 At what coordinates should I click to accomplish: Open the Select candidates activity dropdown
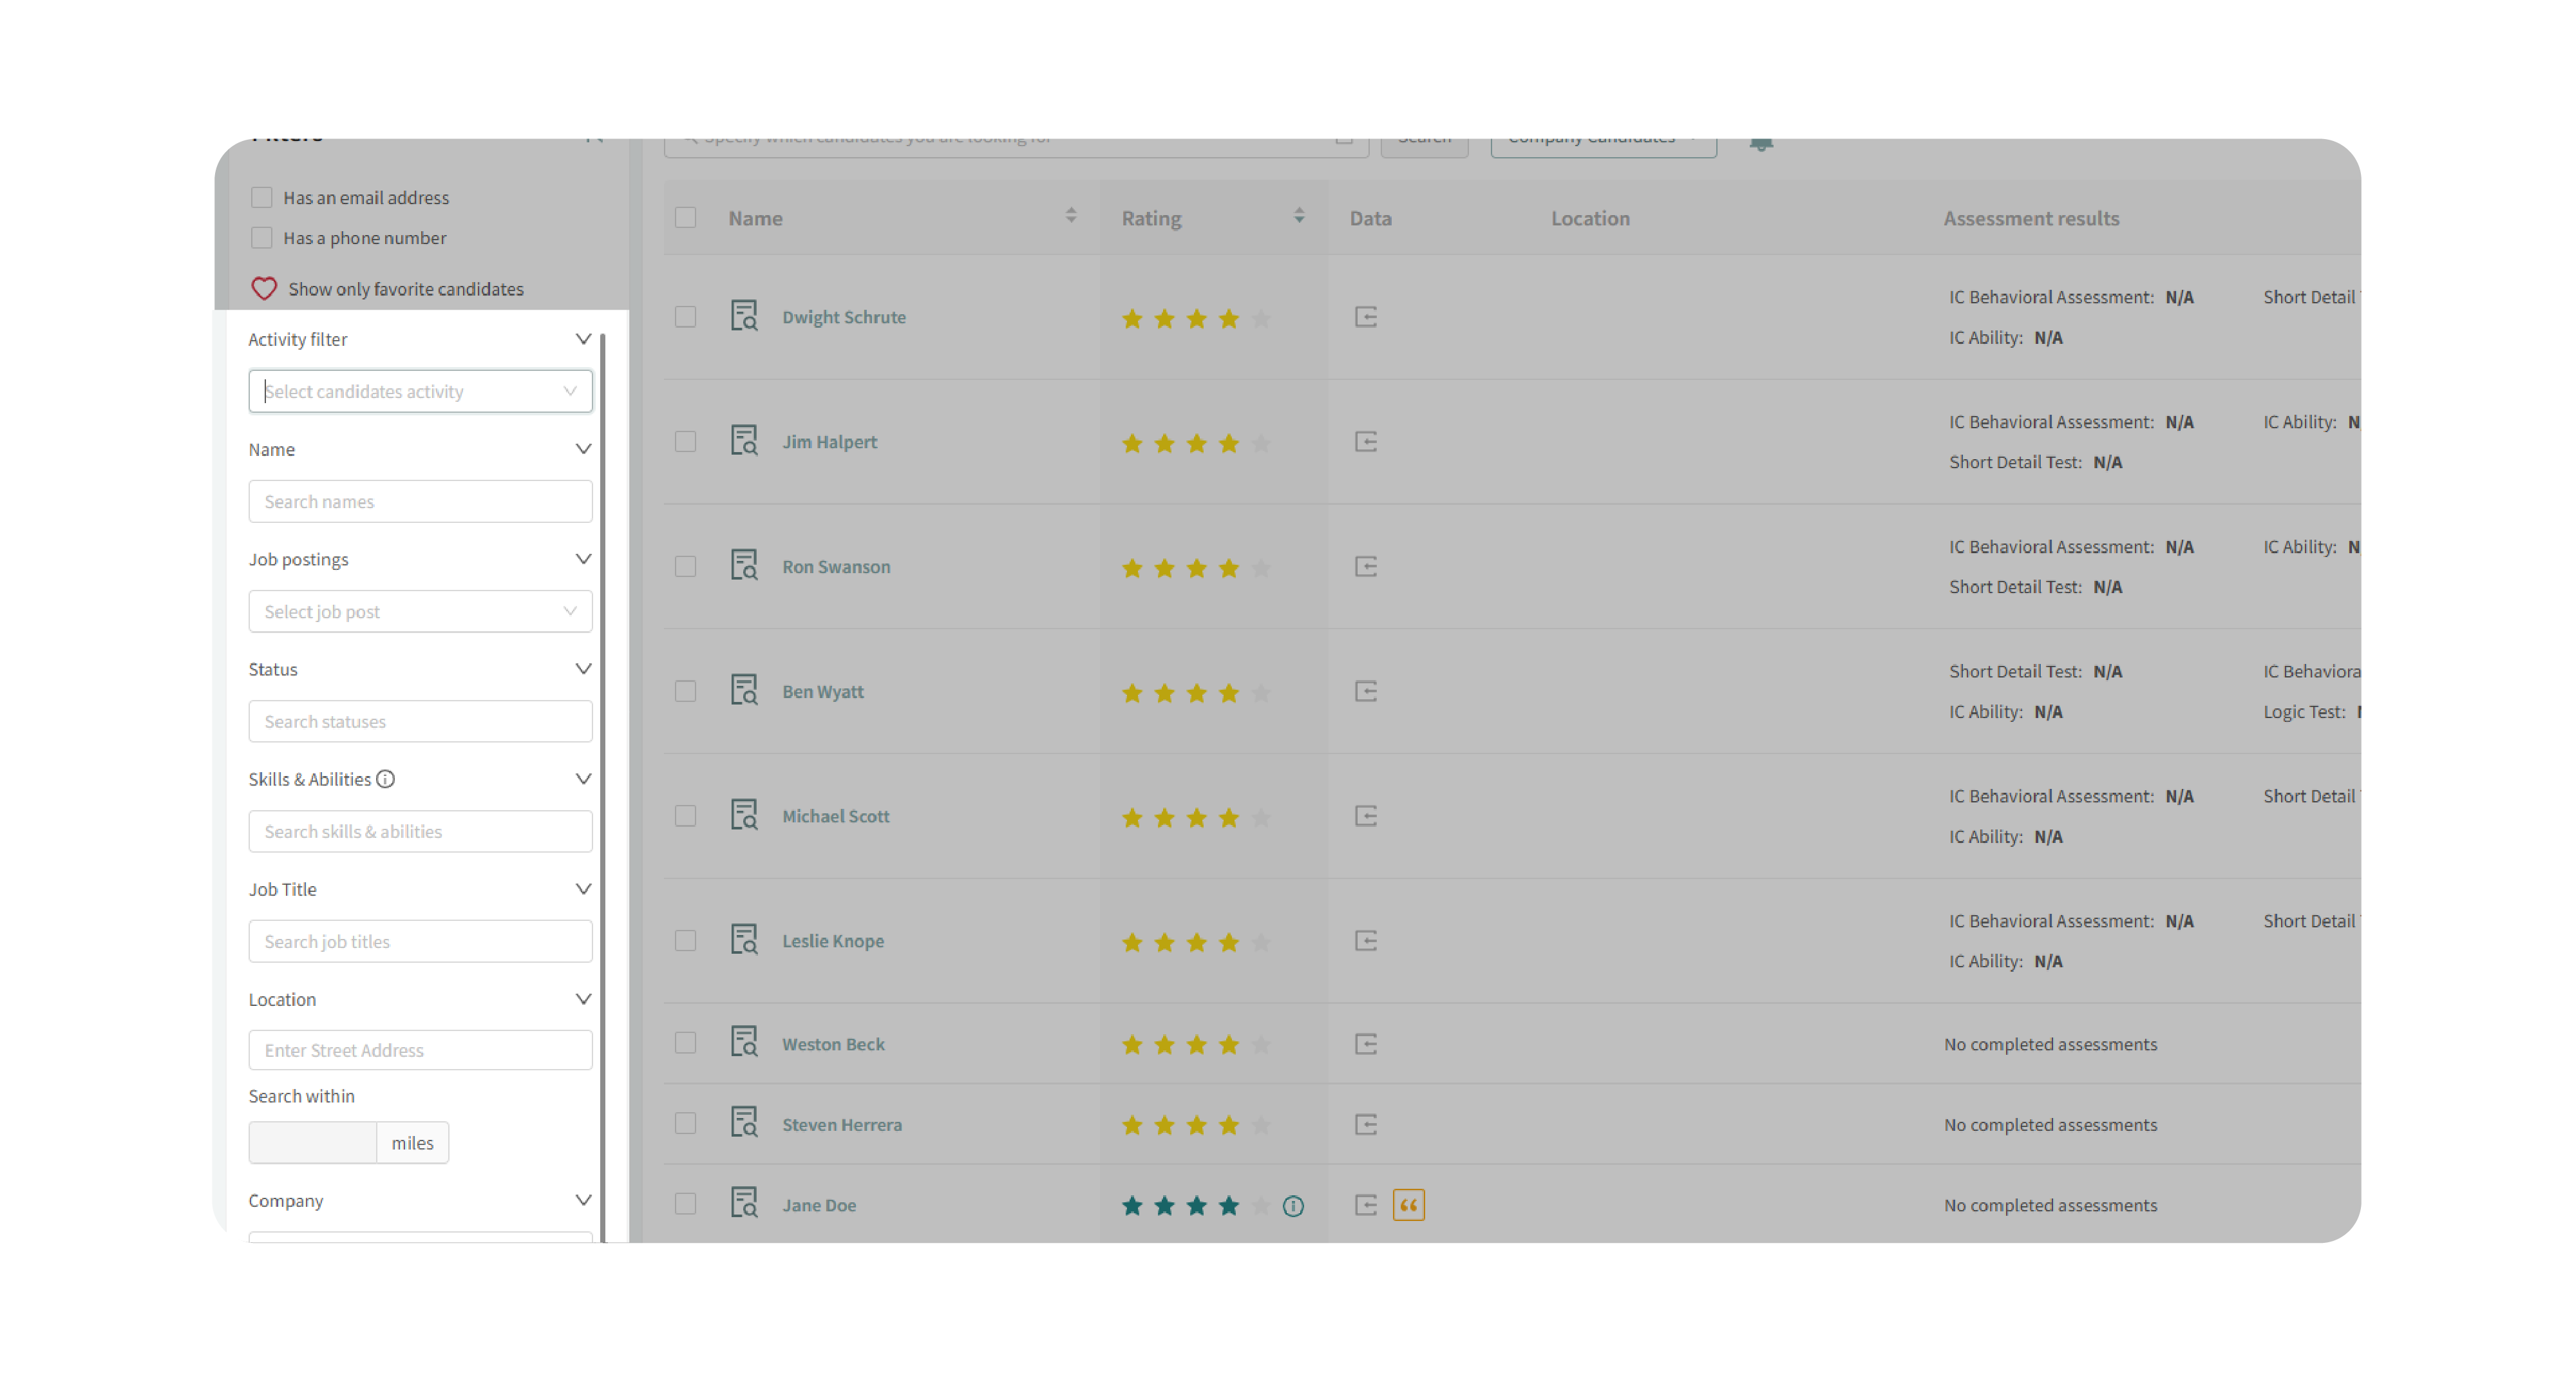(x=420, y=391)
